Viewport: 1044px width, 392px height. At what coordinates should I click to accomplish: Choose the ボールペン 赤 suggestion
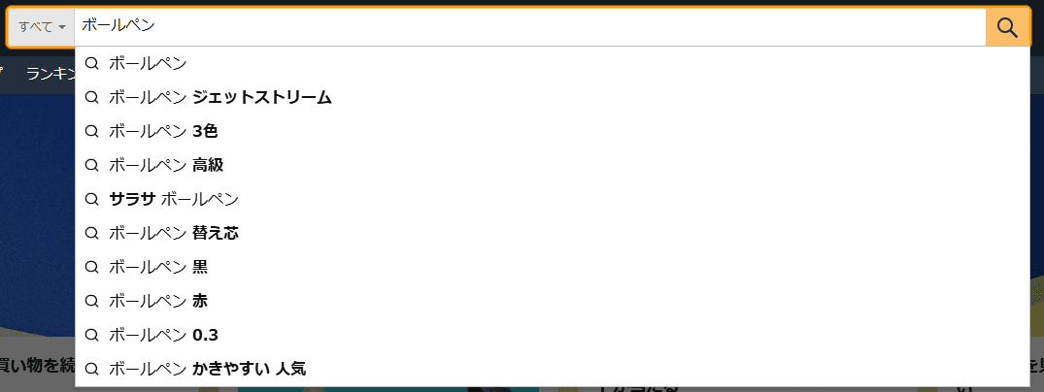click(x=553, y=301)
